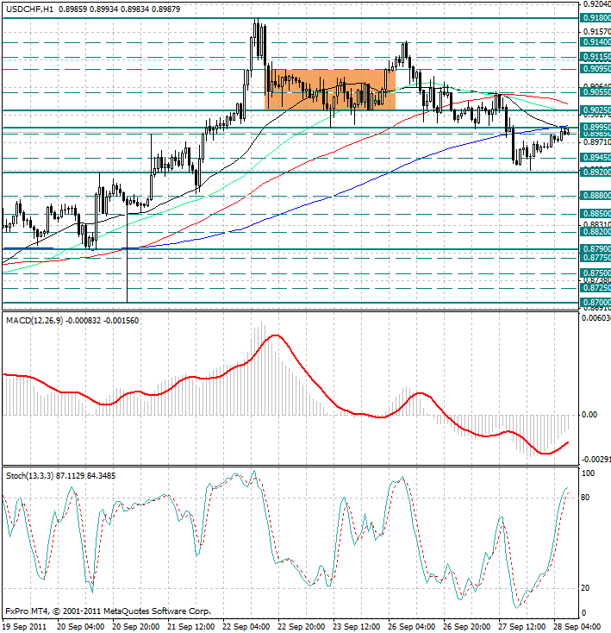This screenshot has height=633, width=611.
Task: Click the Stochastic 20 level label
Action: pos(585,588)
